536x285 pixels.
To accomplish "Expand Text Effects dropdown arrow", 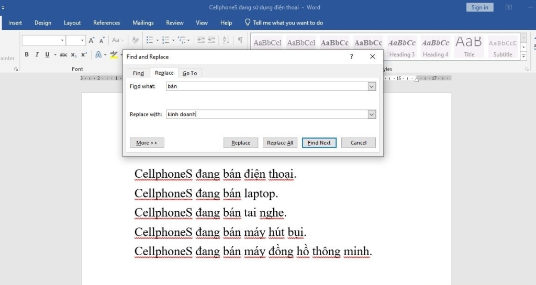I will click(x=105, y=54).
